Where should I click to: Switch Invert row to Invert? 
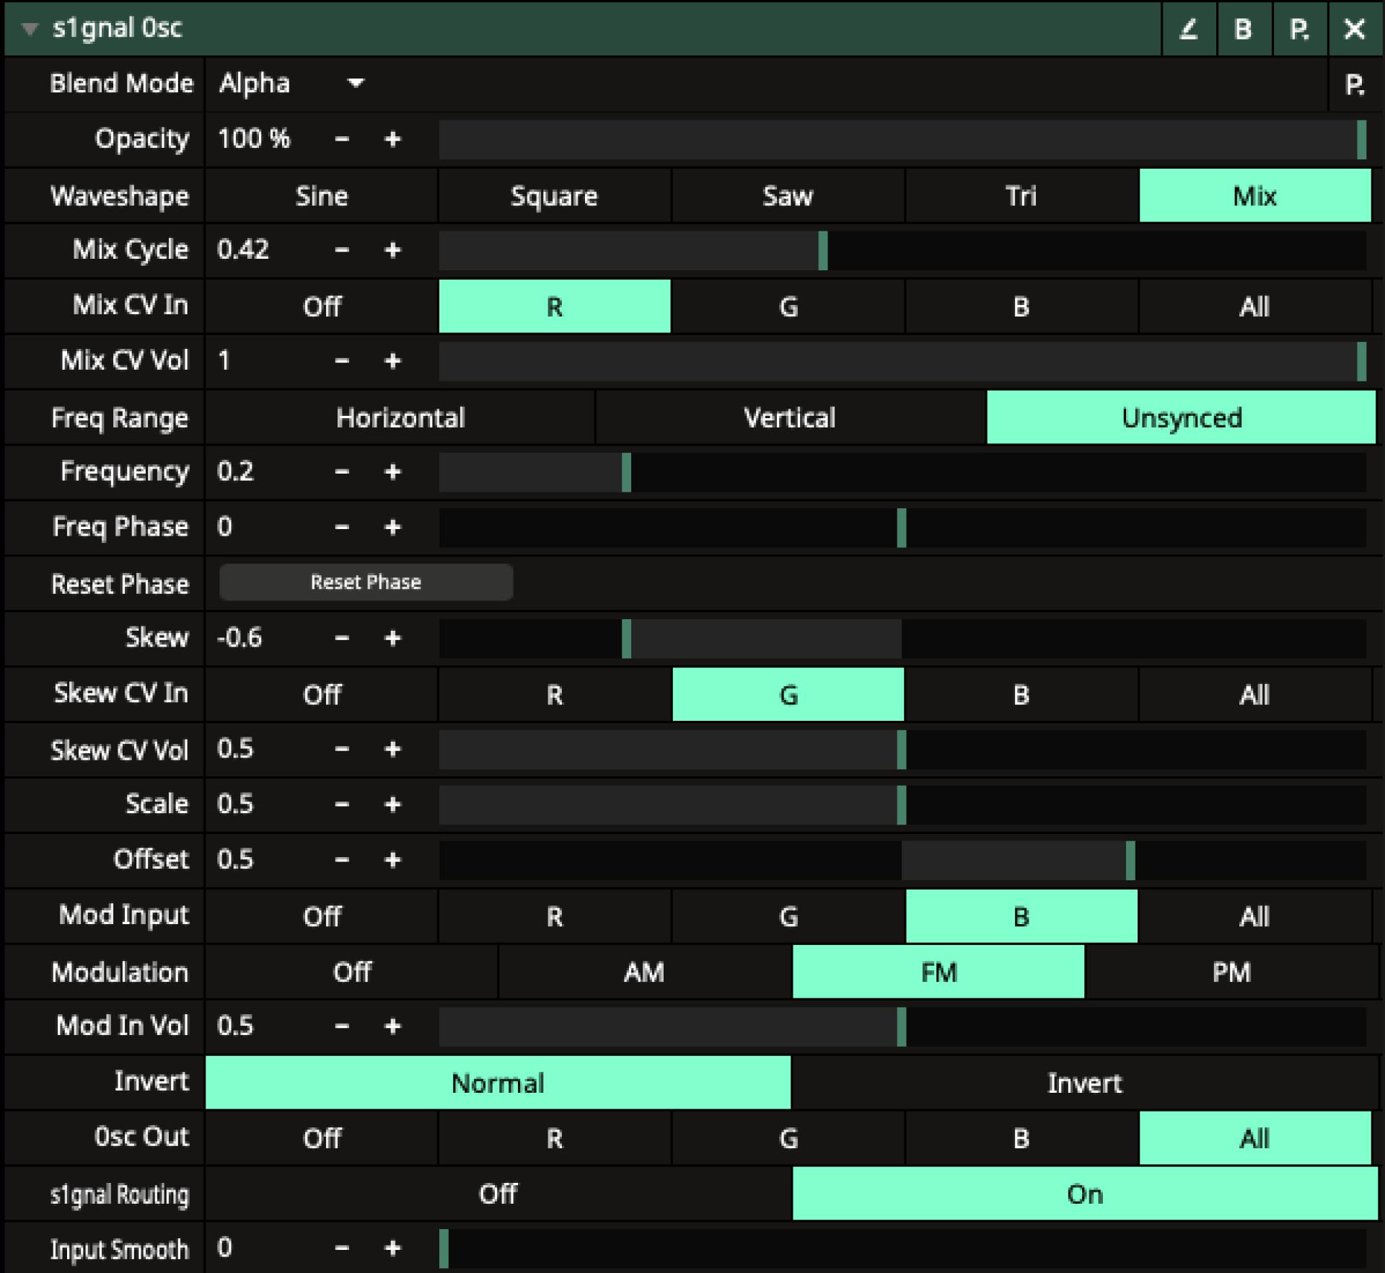click(1083, 1083)
